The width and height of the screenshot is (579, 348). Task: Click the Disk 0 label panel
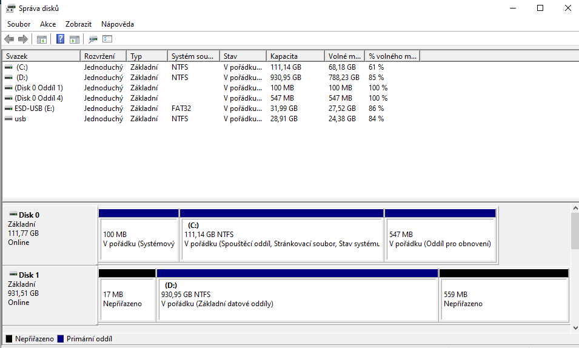click(50, 235)
